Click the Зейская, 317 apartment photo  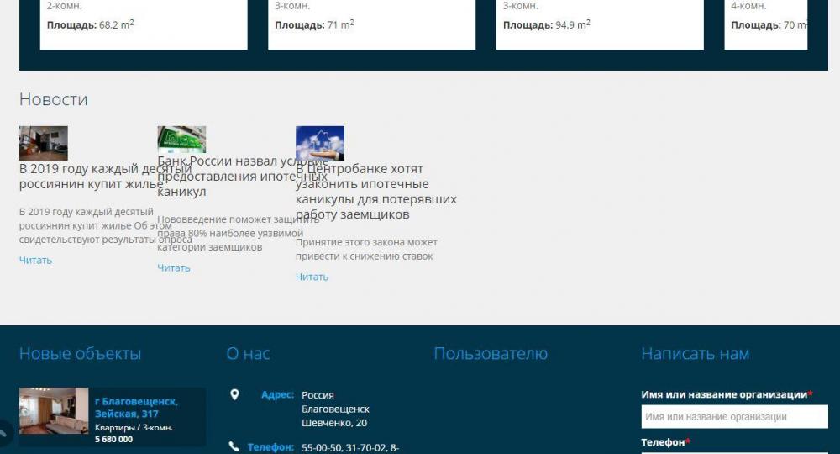(54, 411)
